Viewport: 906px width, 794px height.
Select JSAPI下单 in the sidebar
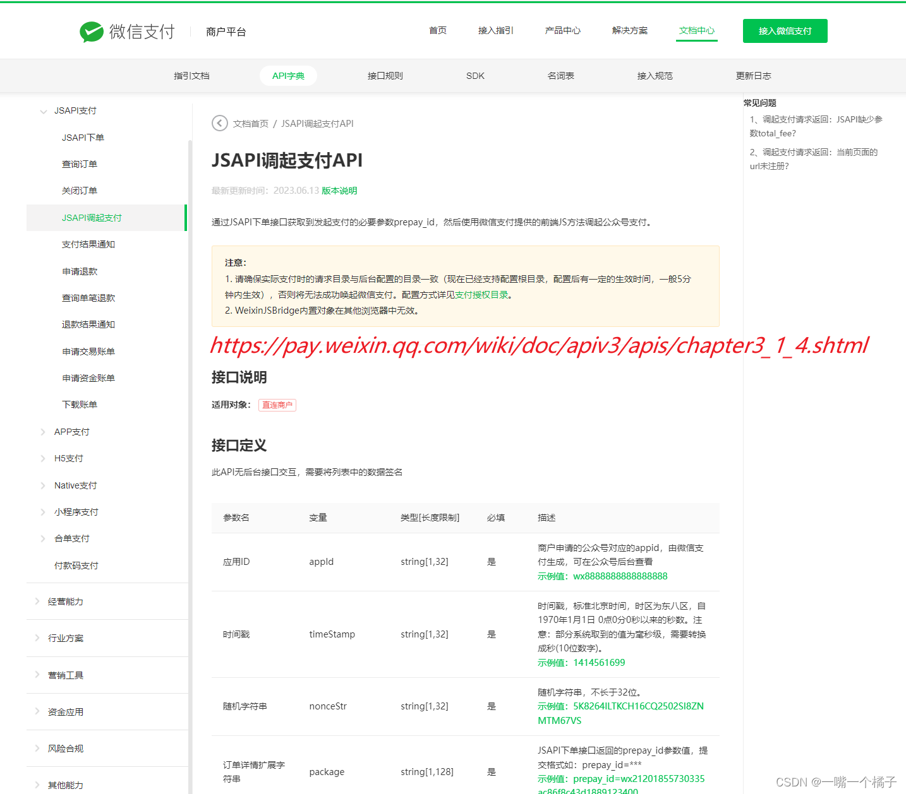tap(82, 137)
